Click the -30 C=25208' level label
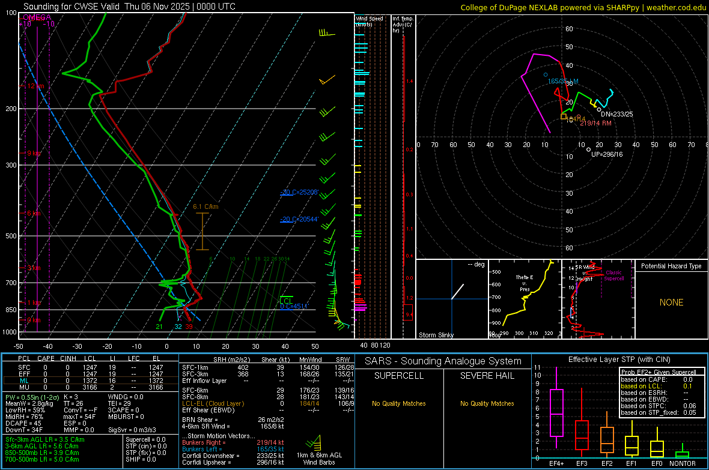This screenshot has width=709, height=470. [x=299, y=192]
